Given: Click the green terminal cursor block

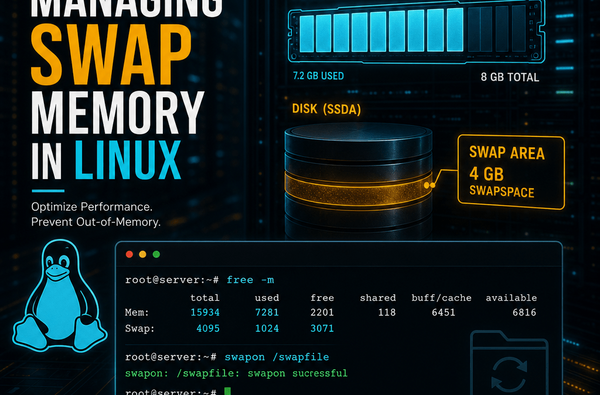Looking at the screenshot, I should click(227, 391).
